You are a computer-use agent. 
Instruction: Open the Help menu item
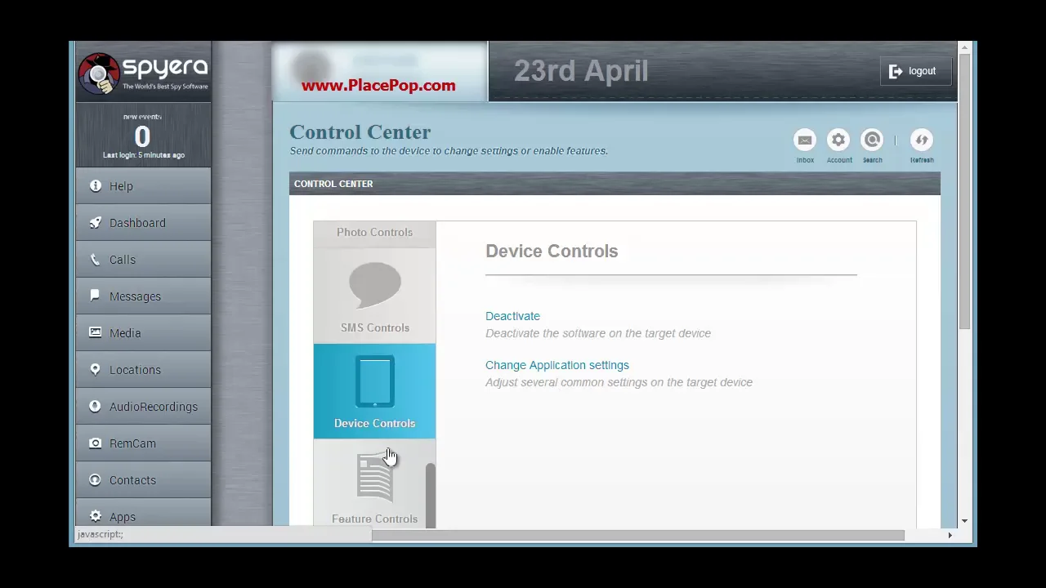(x=143, y=186)
